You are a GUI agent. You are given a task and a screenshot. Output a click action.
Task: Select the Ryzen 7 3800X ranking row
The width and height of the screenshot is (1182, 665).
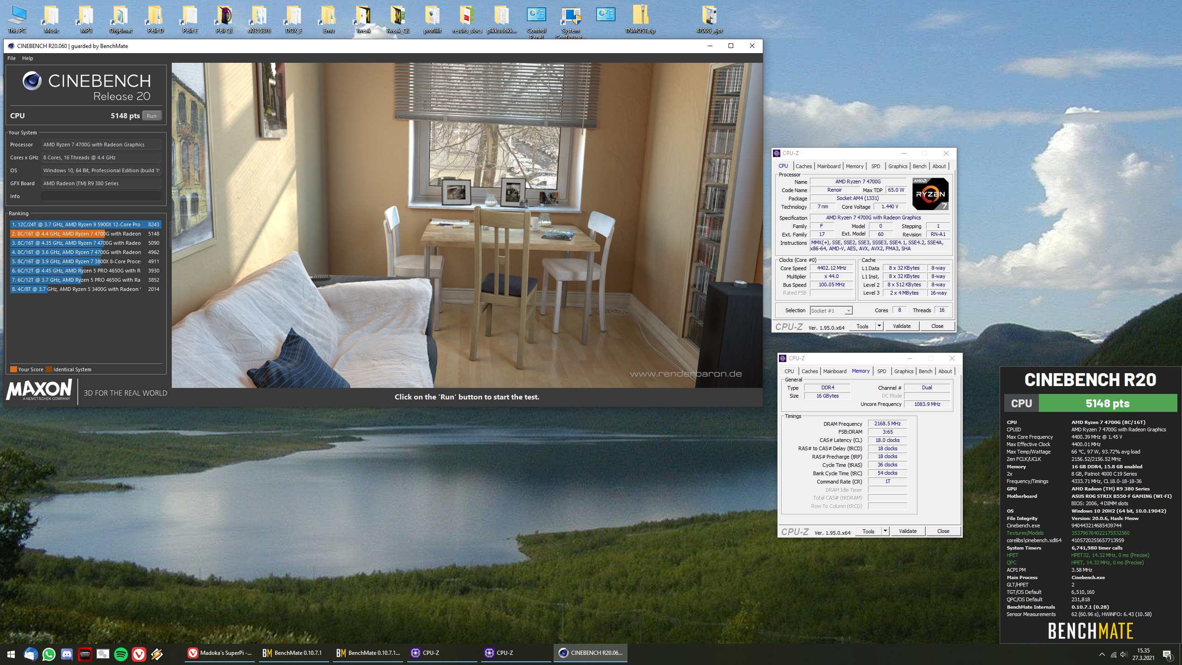(x=85, y=261)
